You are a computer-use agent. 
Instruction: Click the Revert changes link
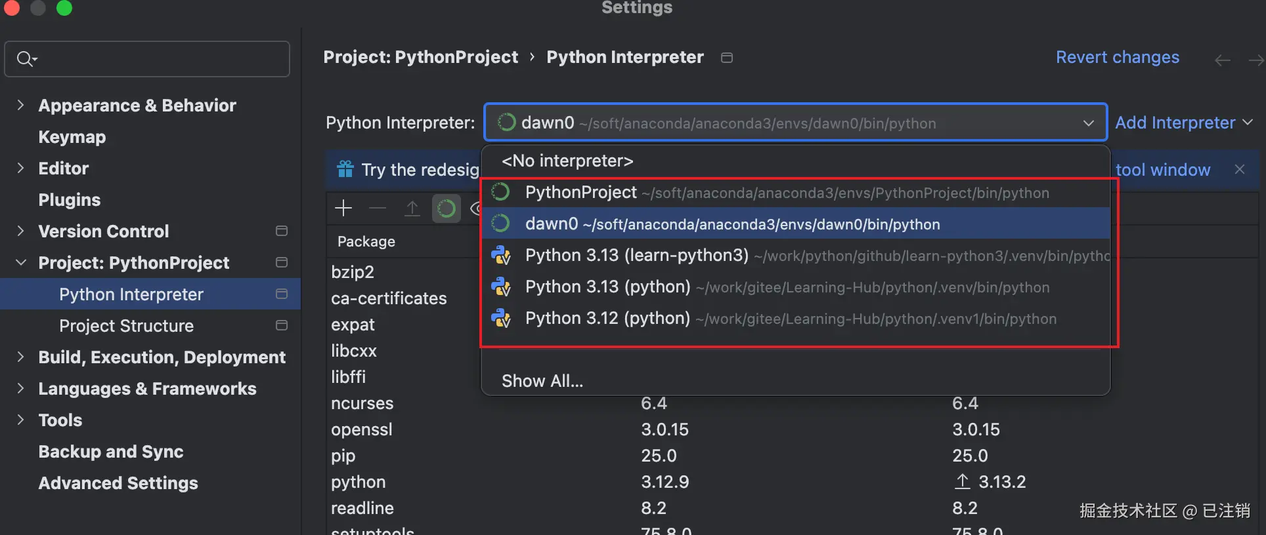click(x=1117, y=57)
